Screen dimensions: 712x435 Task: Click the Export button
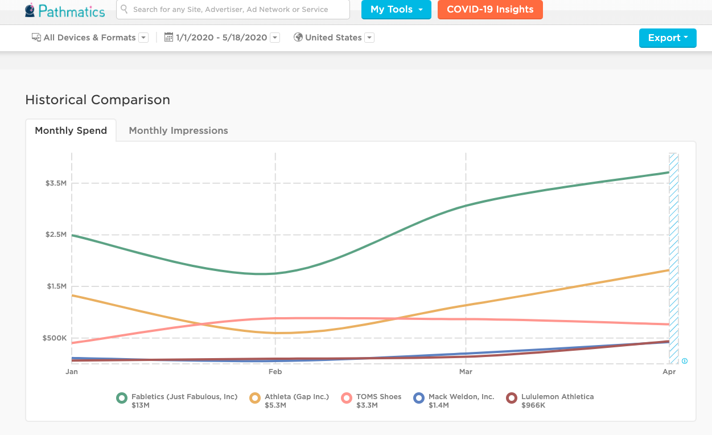[668, 38]
